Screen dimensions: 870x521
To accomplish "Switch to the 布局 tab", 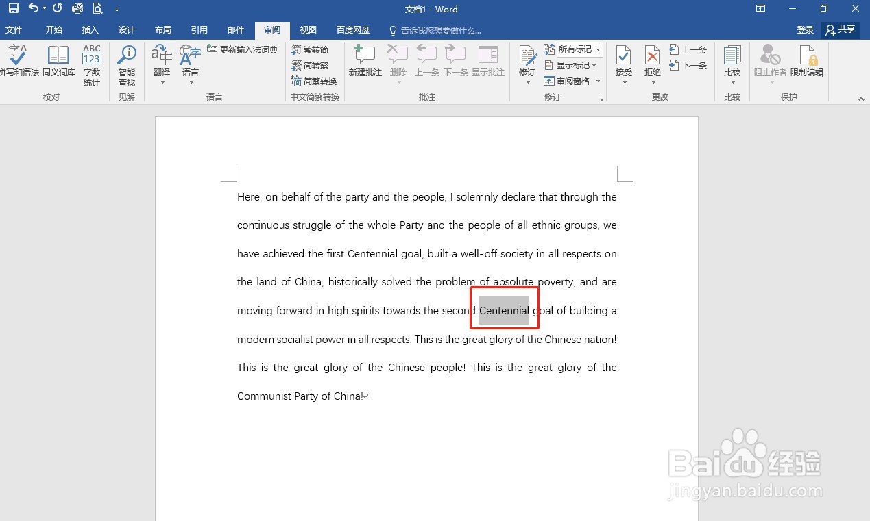I will point(163,30).
